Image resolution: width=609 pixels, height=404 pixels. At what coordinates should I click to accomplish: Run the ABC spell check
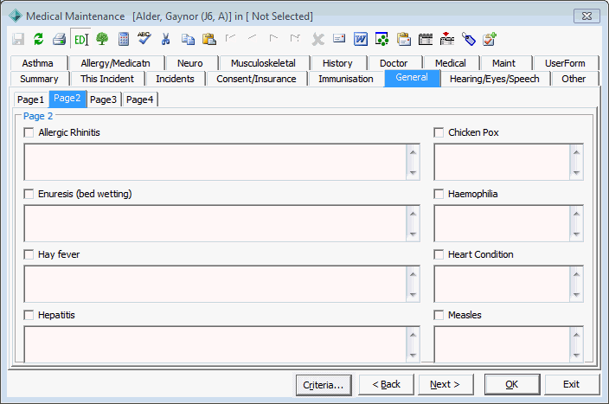pyautogui.click(x=144, y=38)
